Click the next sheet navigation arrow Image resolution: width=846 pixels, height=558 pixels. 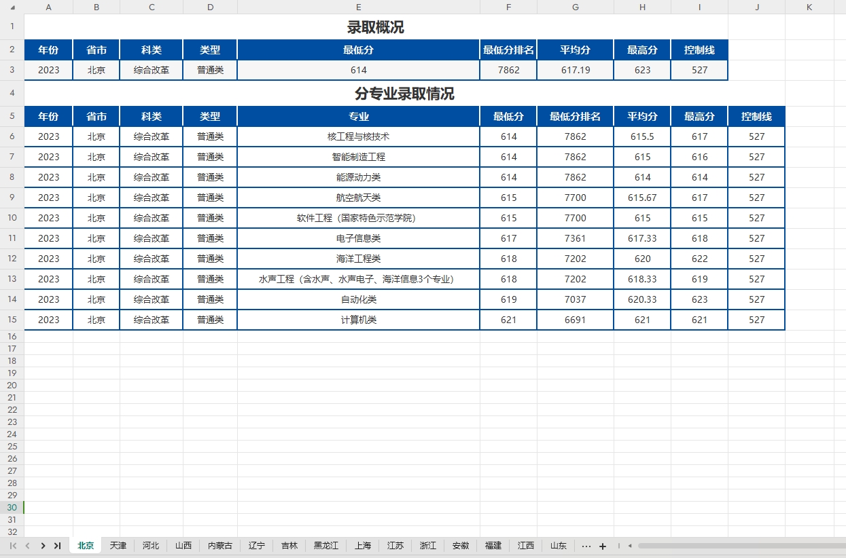(42, 546)
